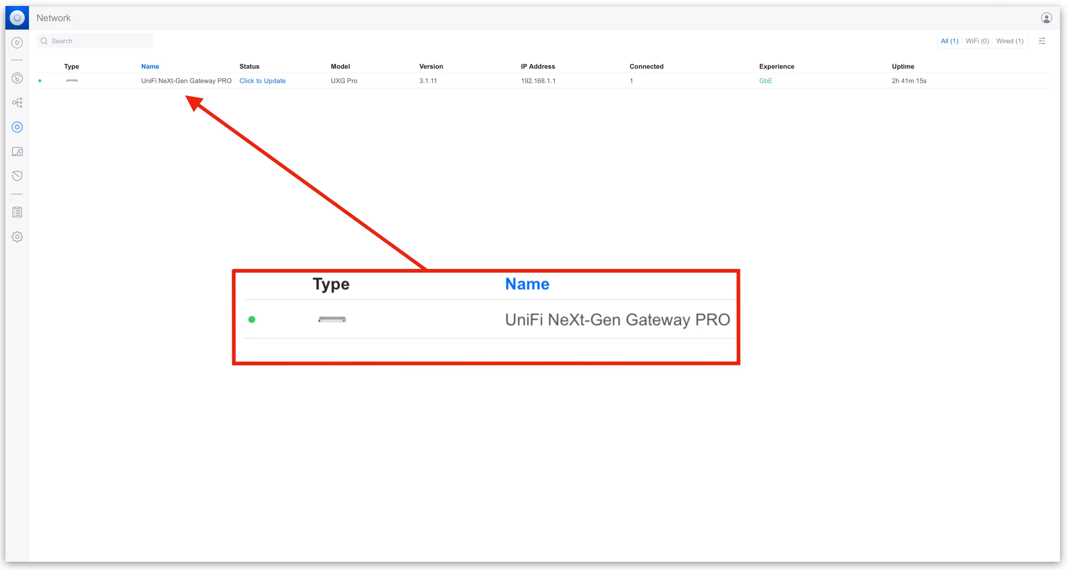The width and height of the screenshot is (1069, 570).
Task: Open the UniFi NeXt-Gen Gateway PRO device row
Action: pos(186,81)
